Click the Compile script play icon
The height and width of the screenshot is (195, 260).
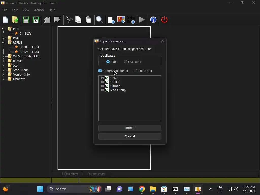pyautogui.click(x=142, y=20)
